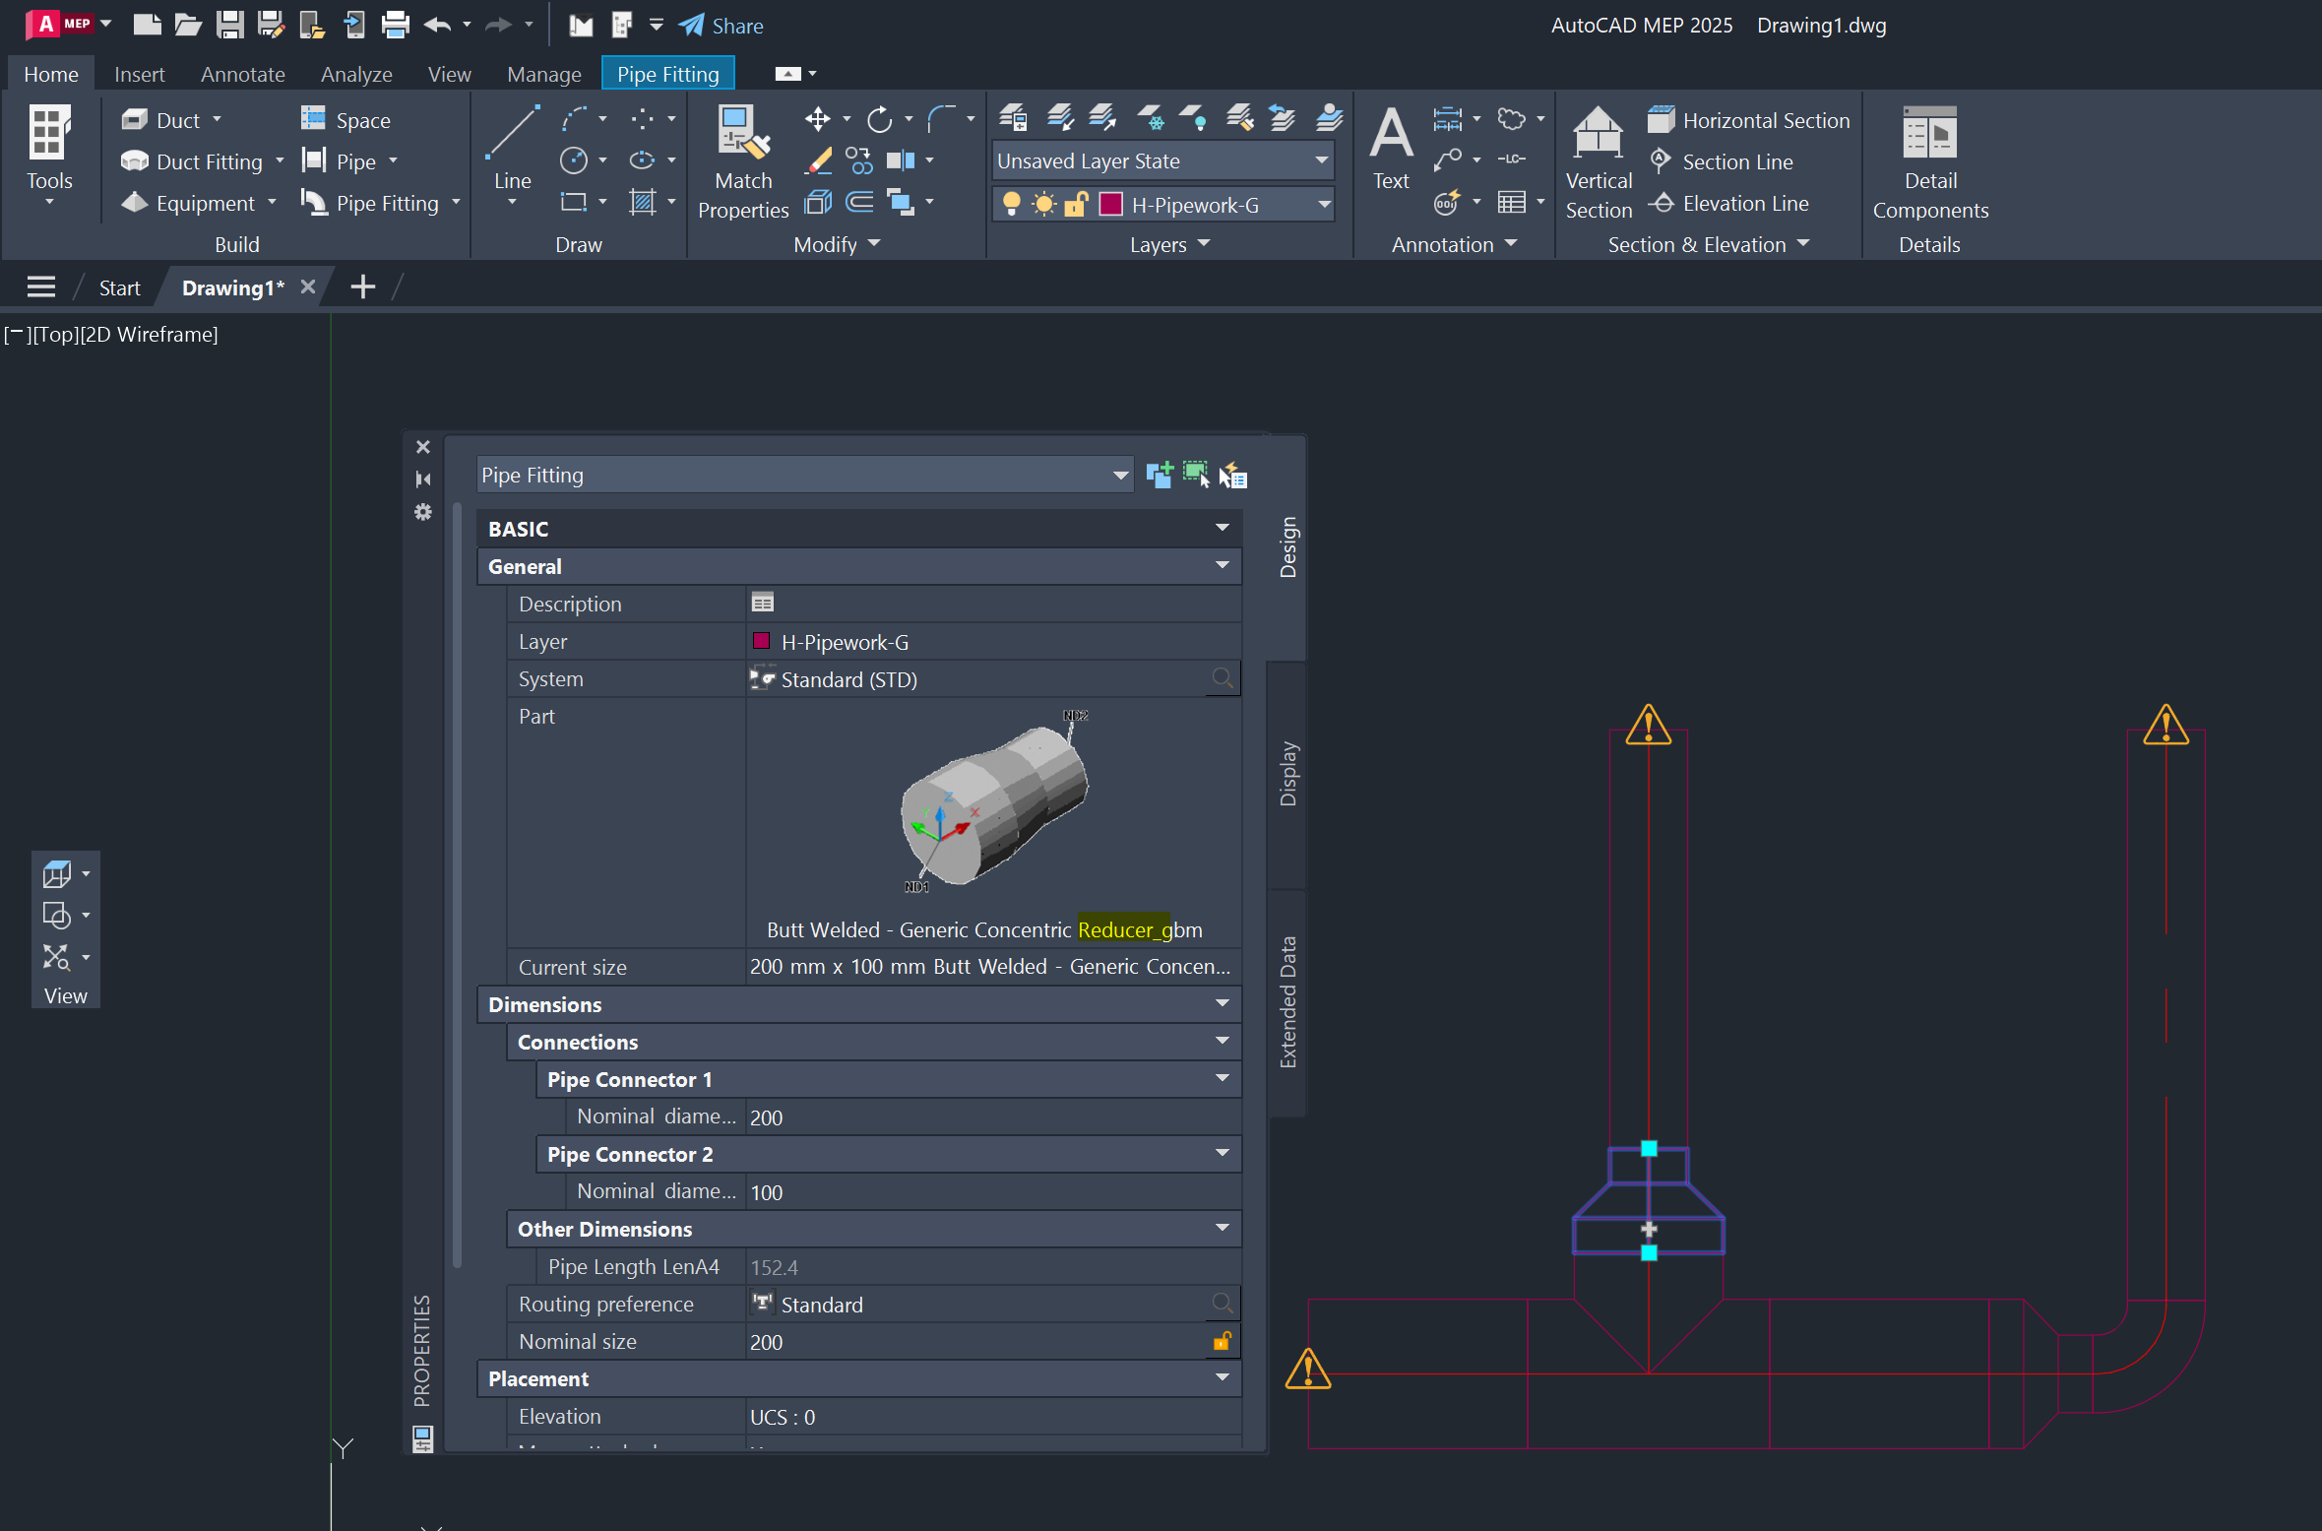Open the Unsaved Layer State dropdown
Screen dimensions: 2322x1531
click(x=1320, y=160)
